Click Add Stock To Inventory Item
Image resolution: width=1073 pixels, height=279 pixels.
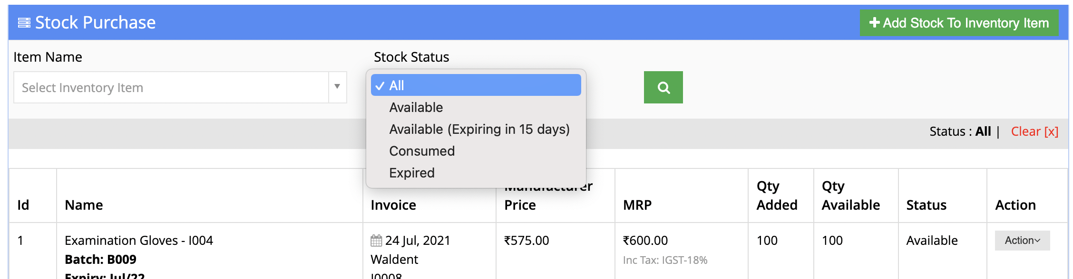959,23
